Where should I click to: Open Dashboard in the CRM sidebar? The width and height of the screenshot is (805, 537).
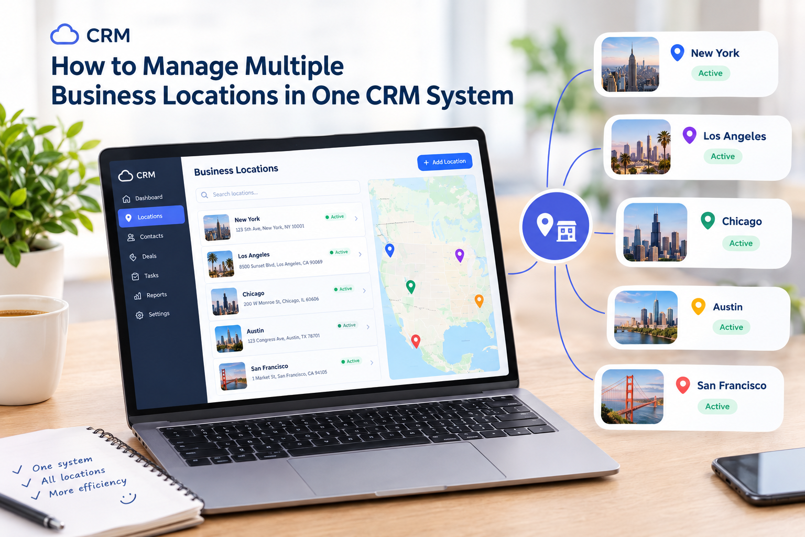click(x=143, y=198)
